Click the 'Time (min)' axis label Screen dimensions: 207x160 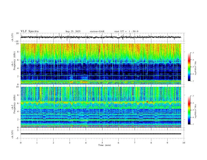click(x=105, y=145)
